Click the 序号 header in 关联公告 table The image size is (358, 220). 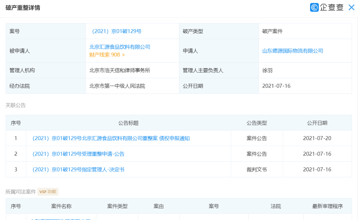[16, 123]
